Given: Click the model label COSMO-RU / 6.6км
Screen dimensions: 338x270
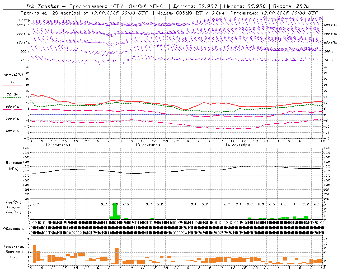Looking at the screenshot, I should click(x=200, y=13).
